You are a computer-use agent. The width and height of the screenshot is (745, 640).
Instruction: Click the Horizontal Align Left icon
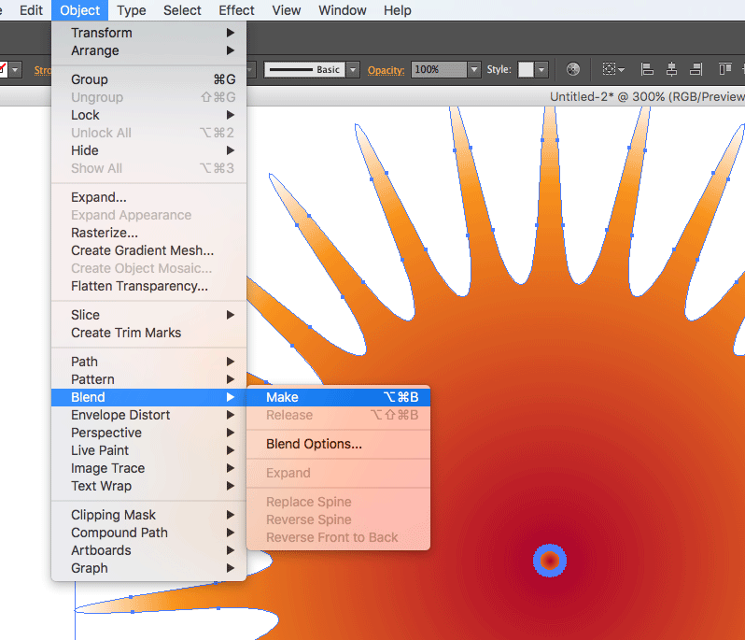[x=646, y=70]
